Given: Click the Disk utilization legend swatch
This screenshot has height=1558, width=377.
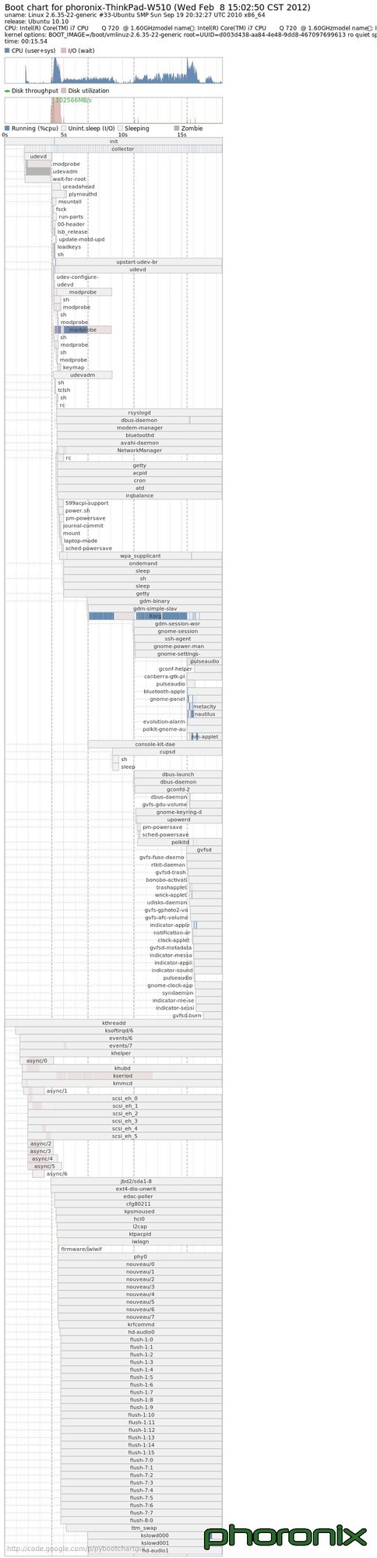Looking at the screenshot, I should point(63,90).
